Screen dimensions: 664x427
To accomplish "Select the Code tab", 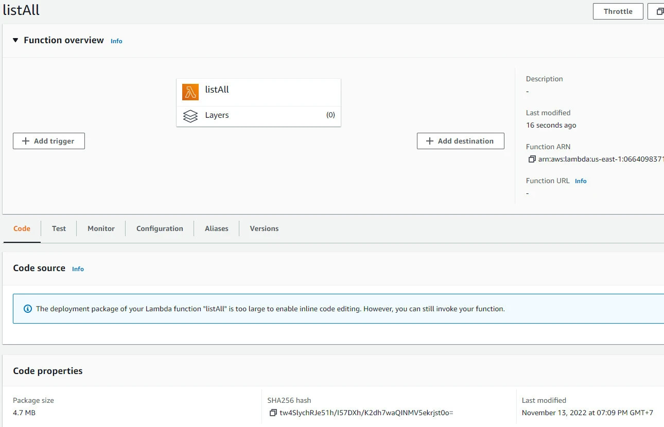I will coord(22,228).
